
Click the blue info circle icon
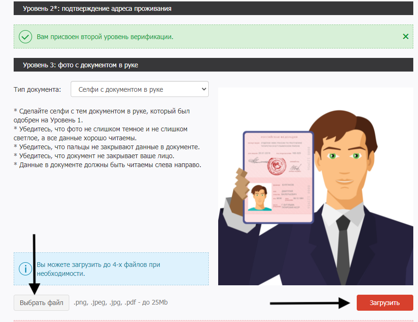point(25,268)
